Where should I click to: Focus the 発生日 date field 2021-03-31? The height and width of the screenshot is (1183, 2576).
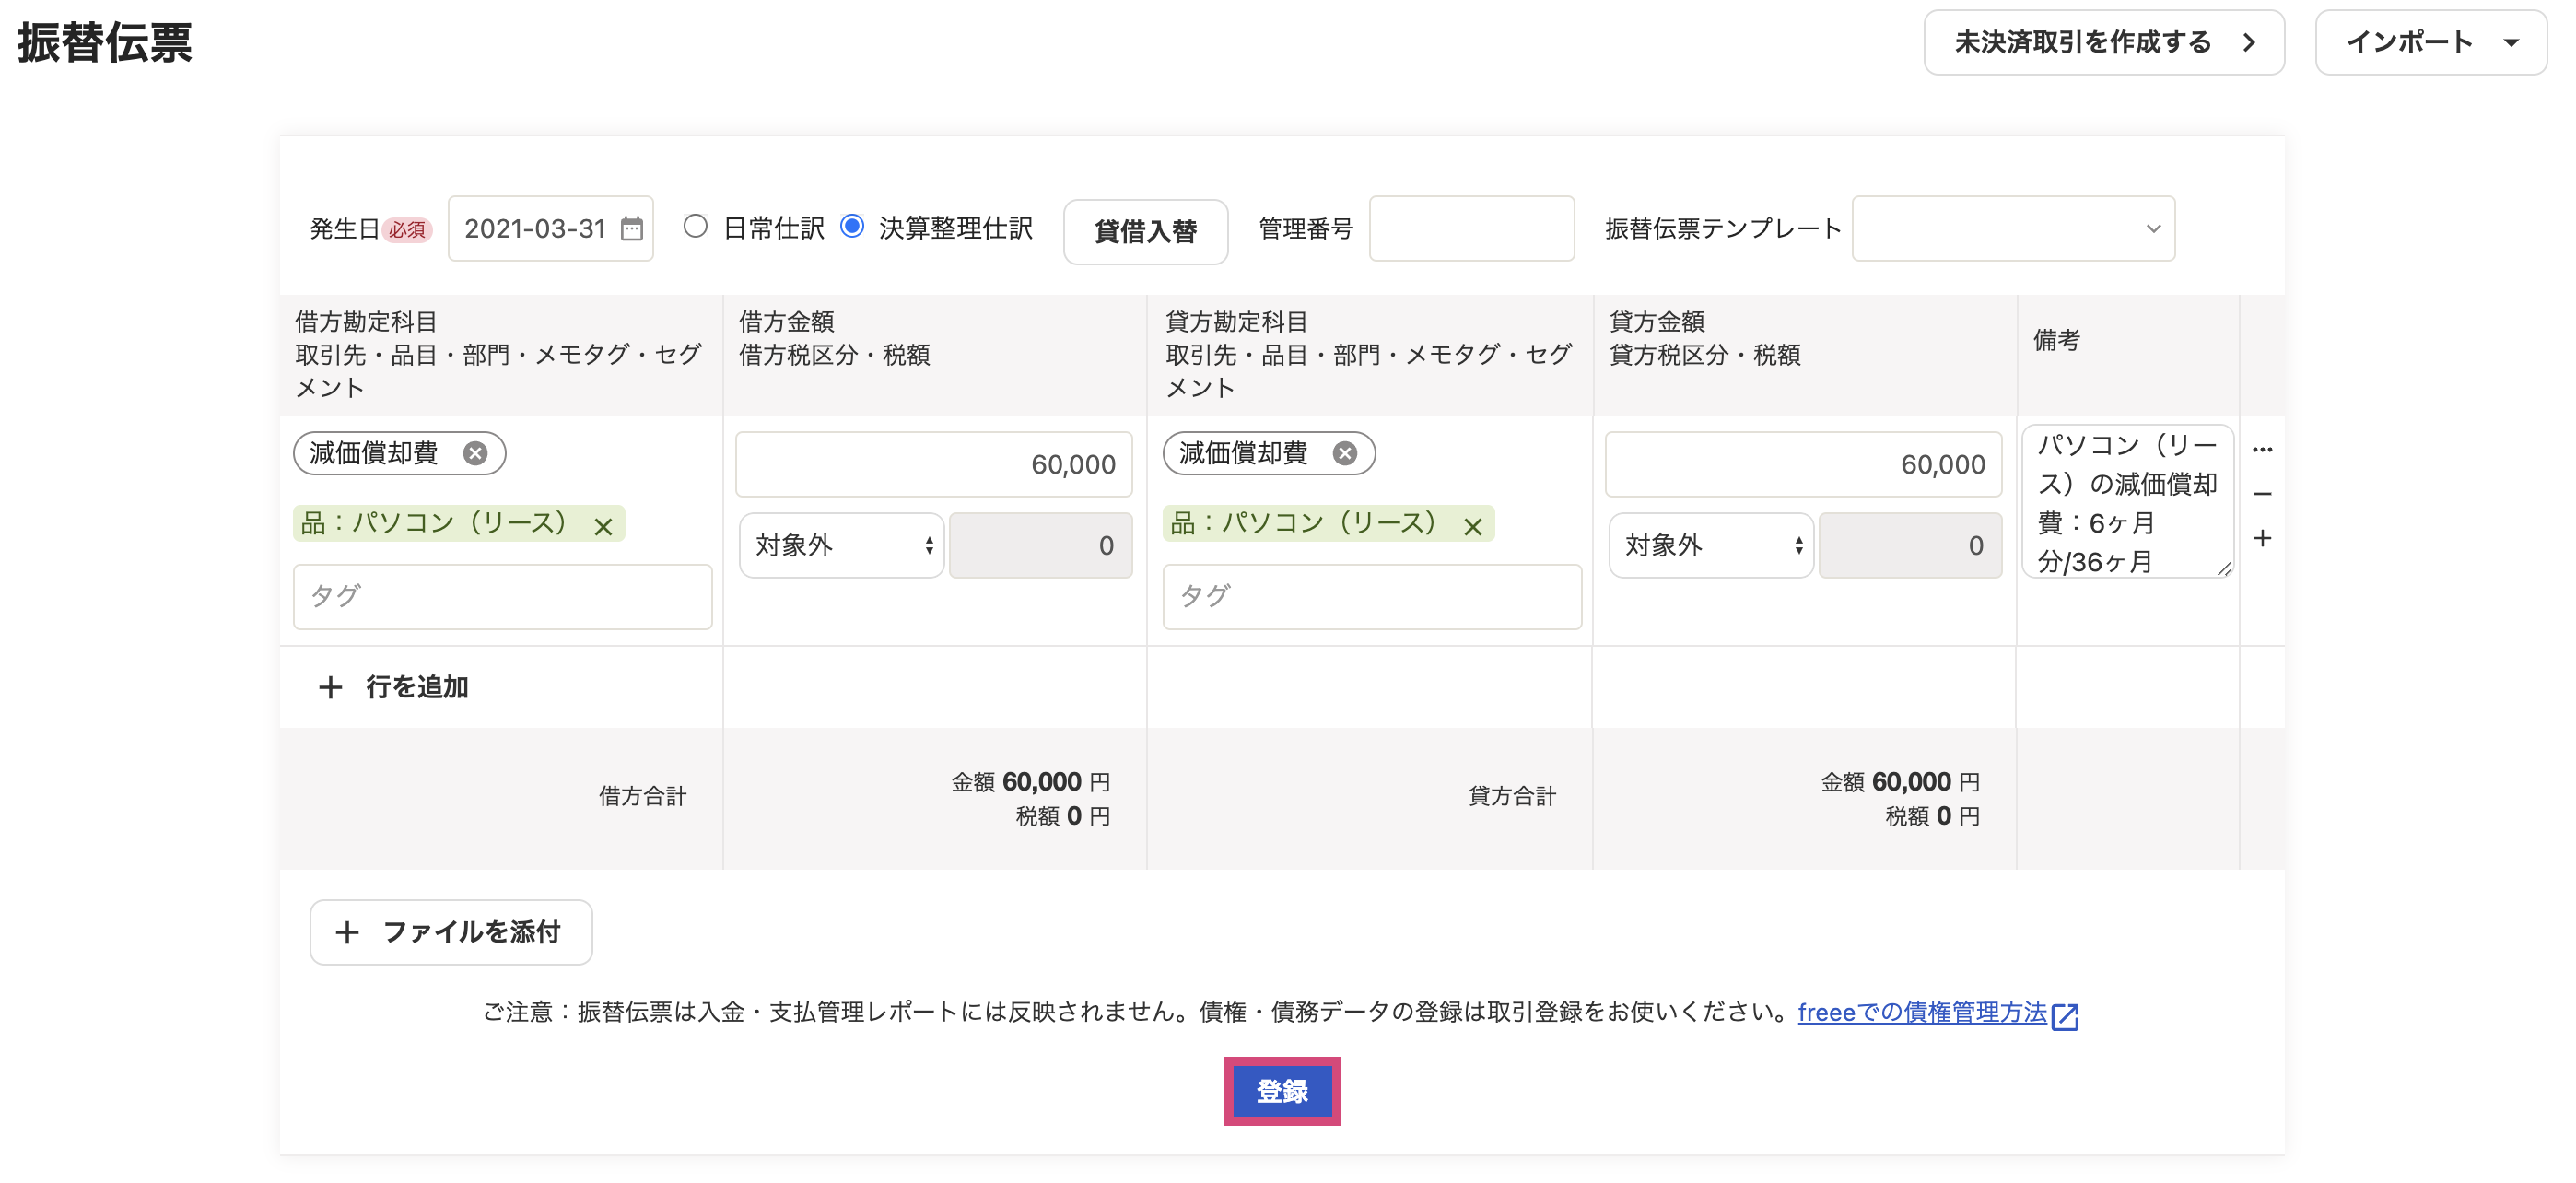click(x=551, y=229)
